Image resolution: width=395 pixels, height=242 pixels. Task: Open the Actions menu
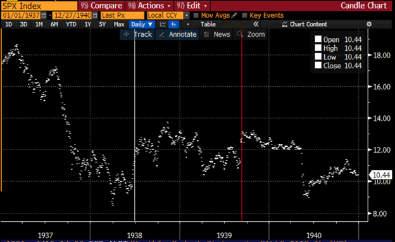click(x=149, y=6)
